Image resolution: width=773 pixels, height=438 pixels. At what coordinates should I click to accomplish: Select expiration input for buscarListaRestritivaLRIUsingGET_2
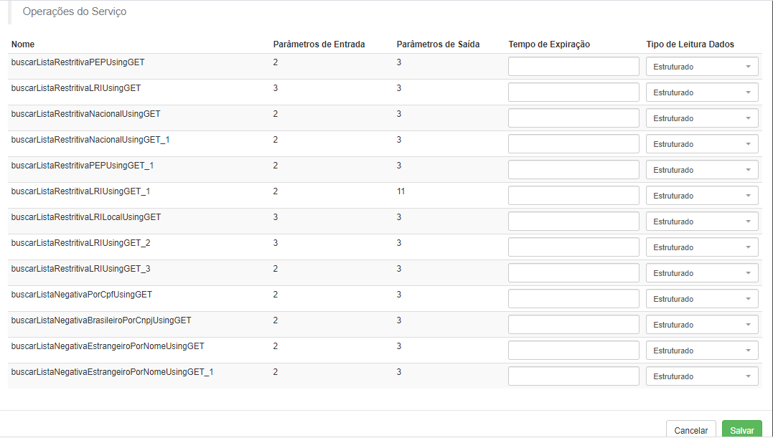[574, 247]
